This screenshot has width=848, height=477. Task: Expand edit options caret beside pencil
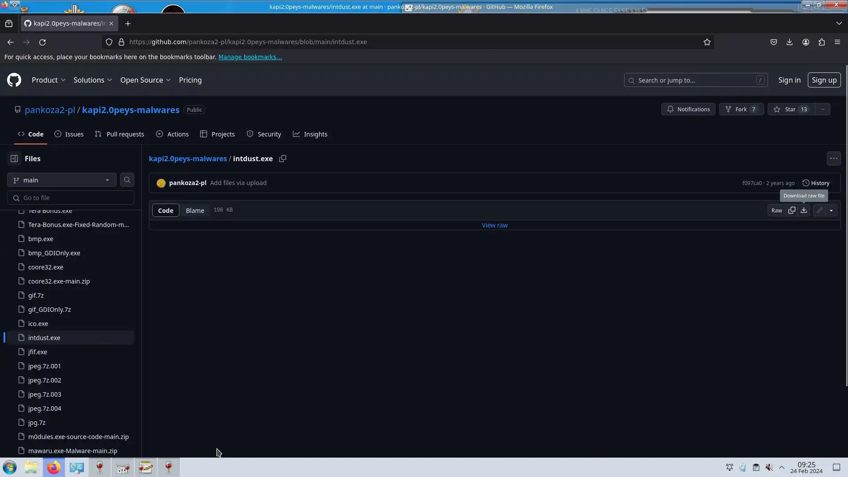point(831,211)
